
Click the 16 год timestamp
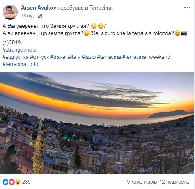click(27, 16)
